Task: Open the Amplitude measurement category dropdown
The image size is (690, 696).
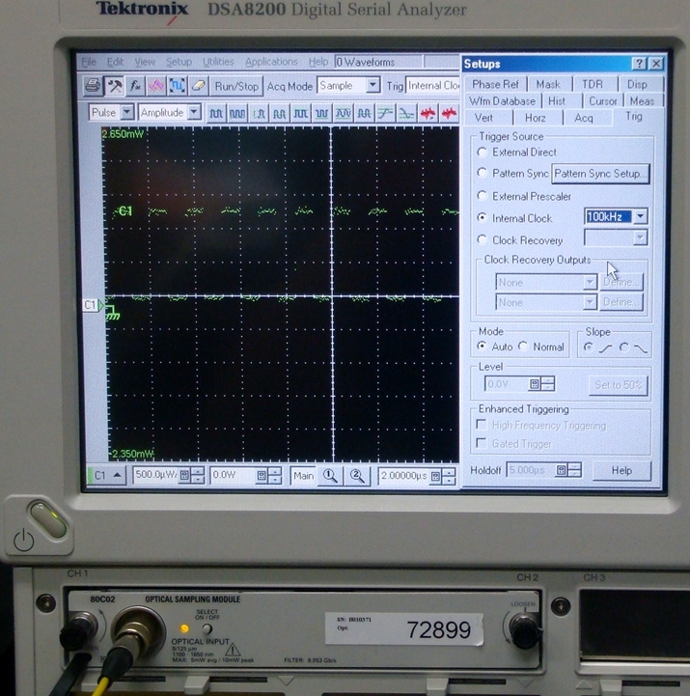Action: click(x=194, y=113)
